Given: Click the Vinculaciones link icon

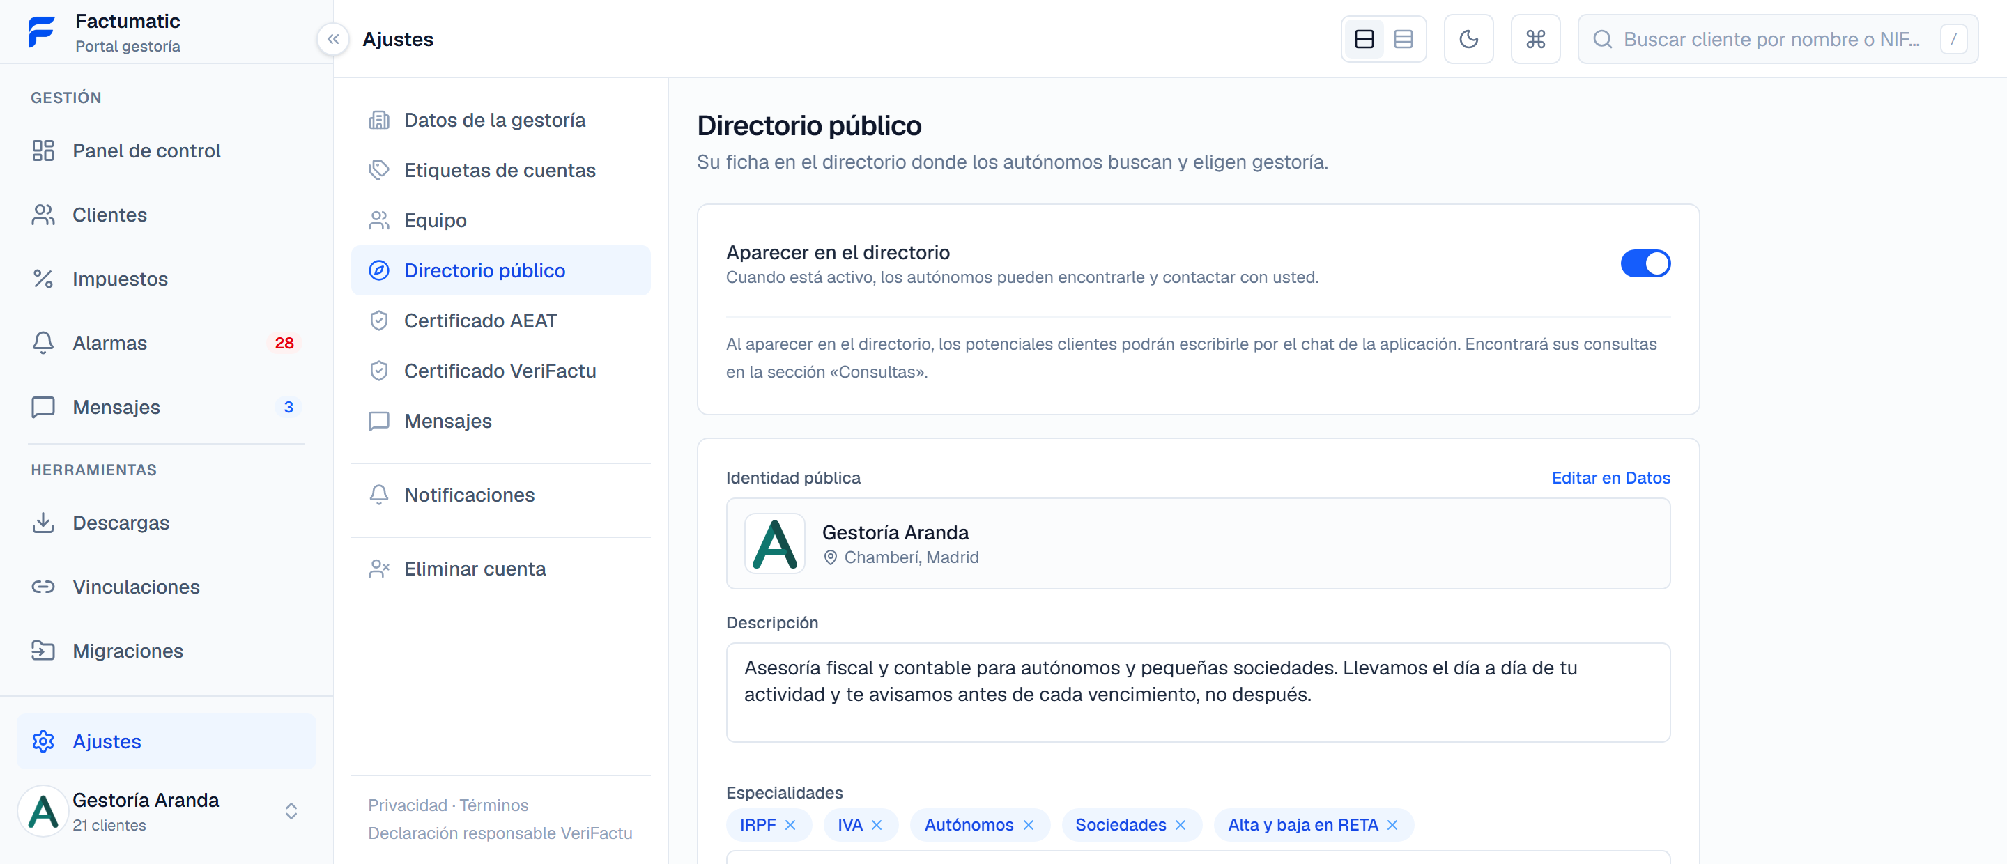Looking at the screenshot, I should pyautogui.click(x=43, y=587).
